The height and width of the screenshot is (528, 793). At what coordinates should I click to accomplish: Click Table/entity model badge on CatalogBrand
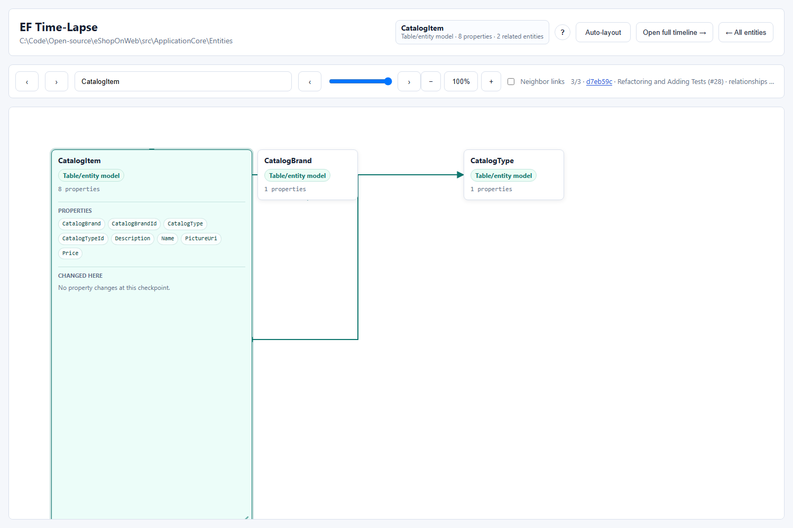(x=297, y=176)
